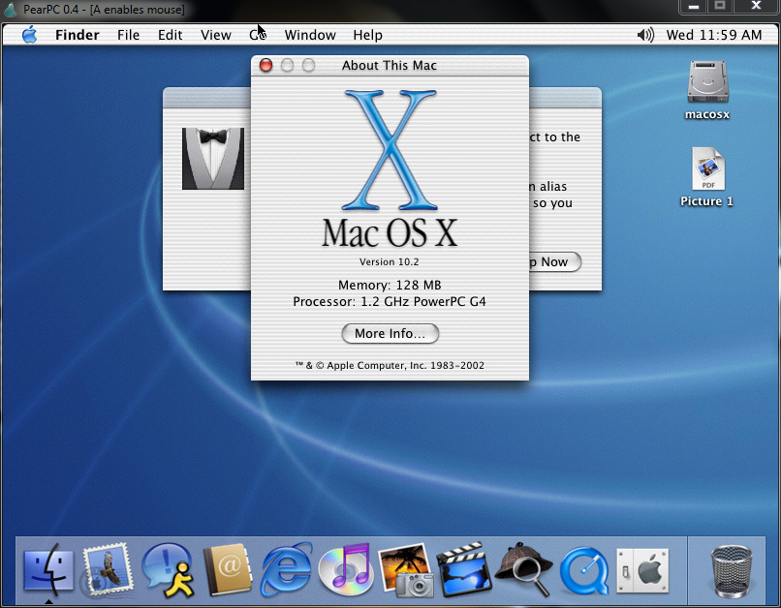
Task: Open Address Book in the dock
Action: point(227,568)
